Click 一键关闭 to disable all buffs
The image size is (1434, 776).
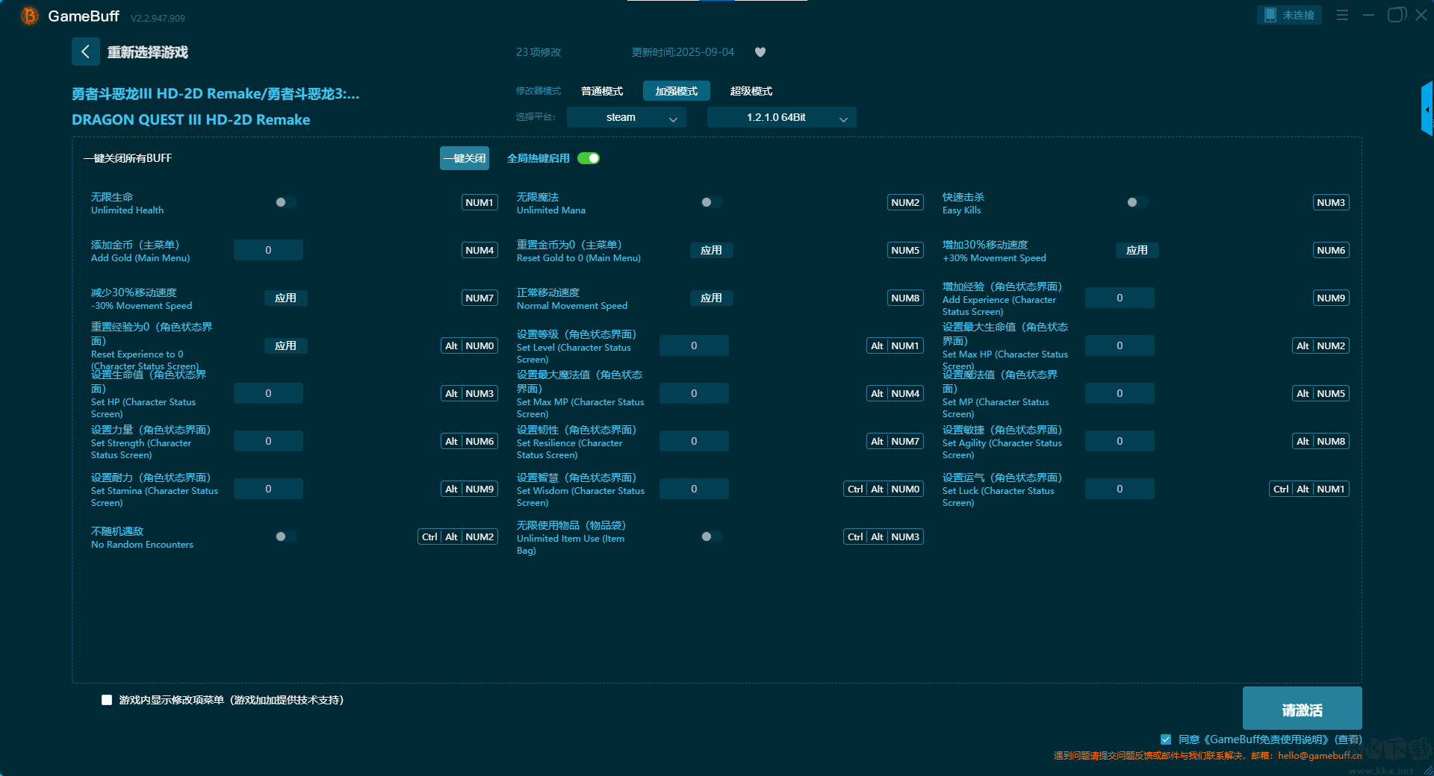coord(464,158)
